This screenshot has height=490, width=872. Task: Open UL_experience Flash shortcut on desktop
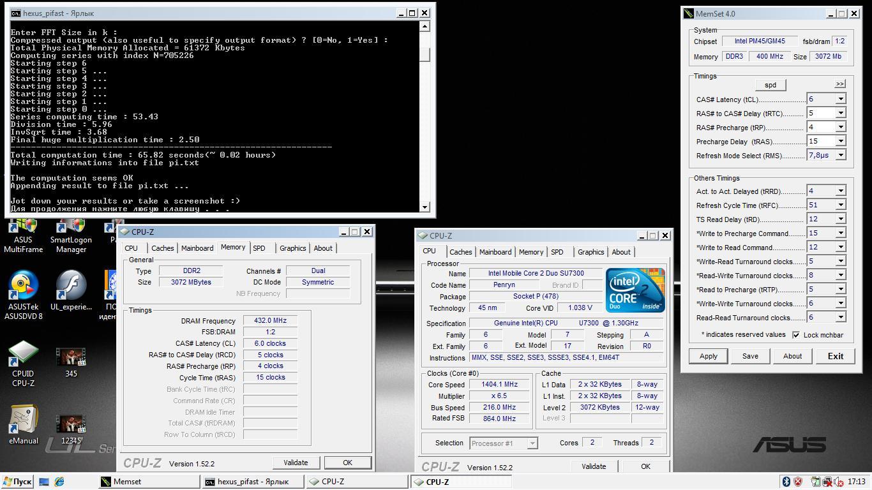tap(71, 291)
